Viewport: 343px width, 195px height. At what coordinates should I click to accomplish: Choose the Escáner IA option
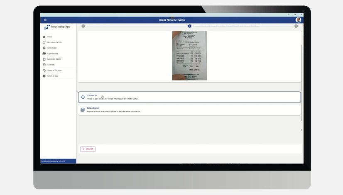pyautogui.click(x=189, y=97)
